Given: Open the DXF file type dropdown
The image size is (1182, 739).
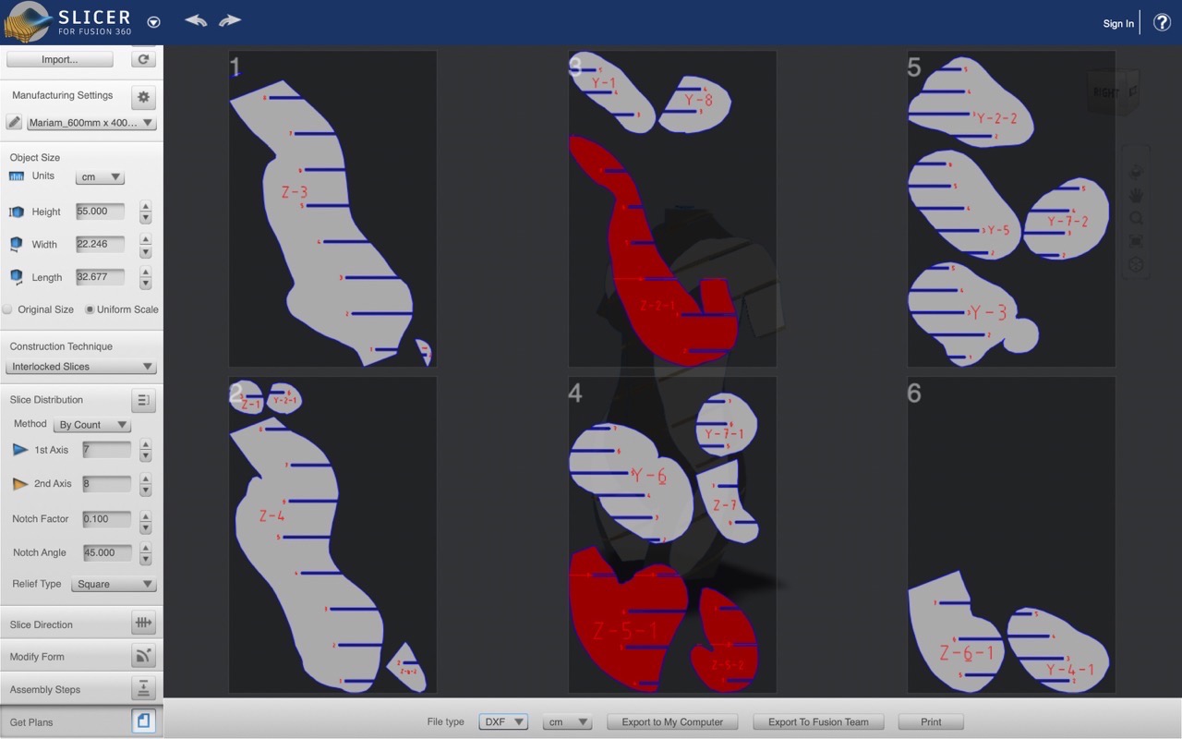Looking at the screenshot, I should (502, 722).
